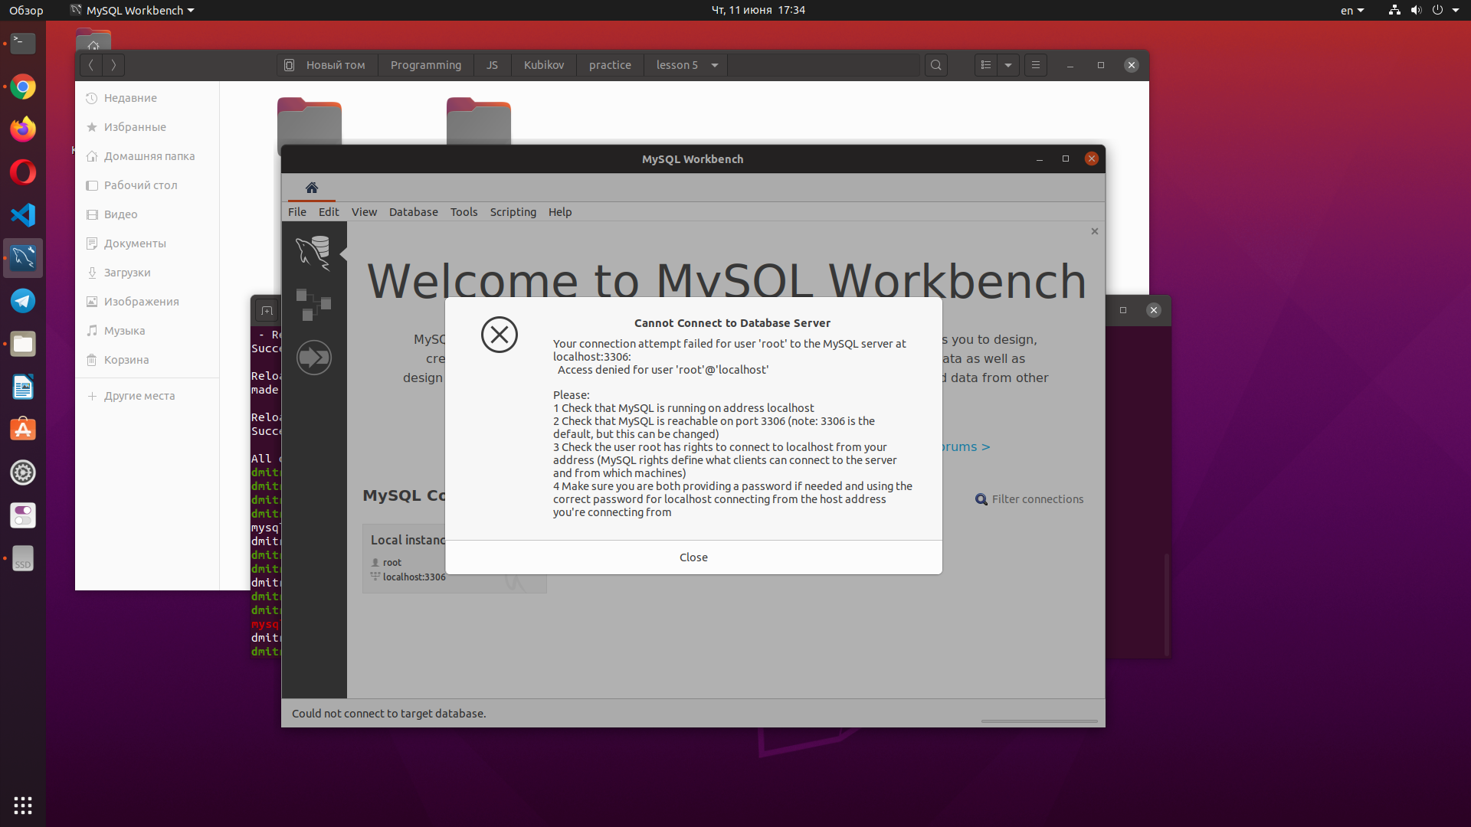1471x827 pixels.
Task: Open the Tools menu in MySQL Workbench
Action: pos(464,212)
